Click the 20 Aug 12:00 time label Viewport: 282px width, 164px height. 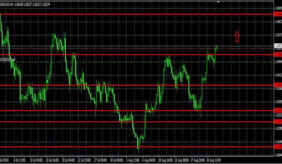point(213,160)
